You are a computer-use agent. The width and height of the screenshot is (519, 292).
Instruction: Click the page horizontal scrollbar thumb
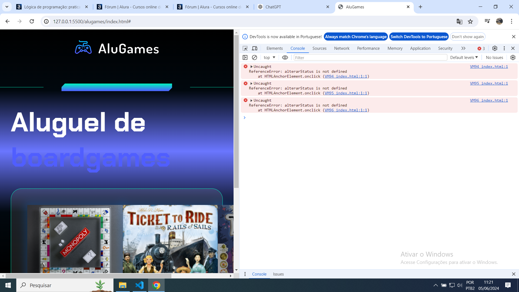point(88,276)
